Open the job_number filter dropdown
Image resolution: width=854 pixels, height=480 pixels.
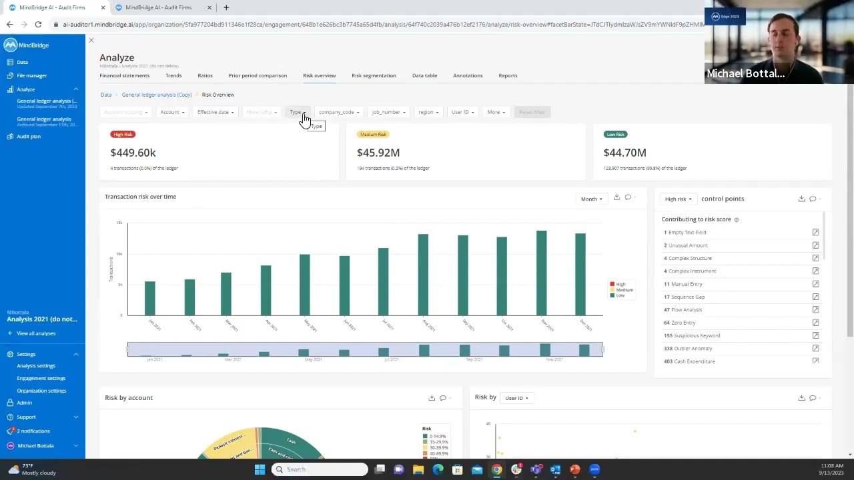click(x=388, y=112)
